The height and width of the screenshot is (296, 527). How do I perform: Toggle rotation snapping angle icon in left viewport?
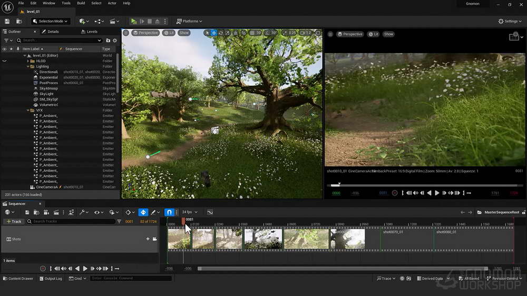point(267,33)
